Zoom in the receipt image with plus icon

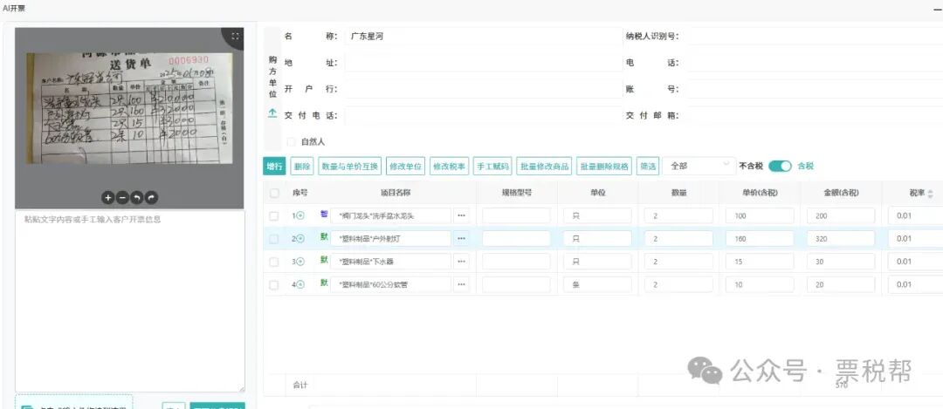107,197
